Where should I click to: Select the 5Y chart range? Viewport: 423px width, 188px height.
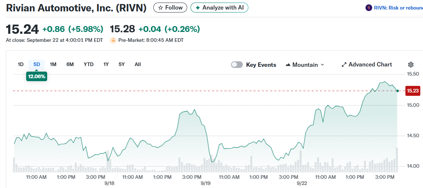click(122, 65)
